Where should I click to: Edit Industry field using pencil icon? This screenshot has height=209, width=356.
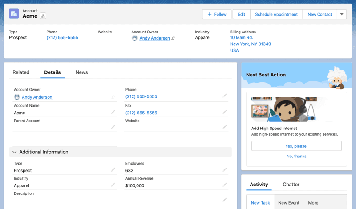(x=113, y=185)
